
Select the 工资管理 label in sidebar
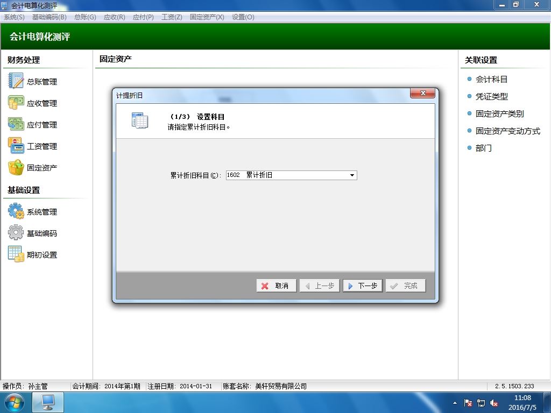point(42,146)
